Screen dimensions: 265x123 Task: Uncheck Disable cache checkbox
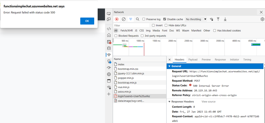point(165,19)
